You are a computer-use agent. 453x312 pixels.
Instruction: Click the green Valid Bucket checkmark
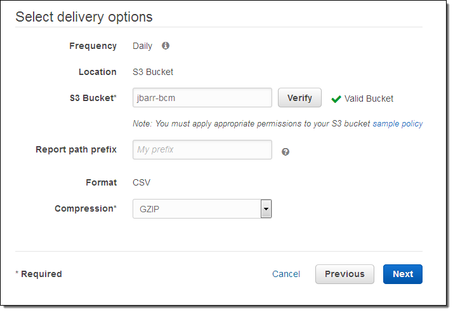336,98
